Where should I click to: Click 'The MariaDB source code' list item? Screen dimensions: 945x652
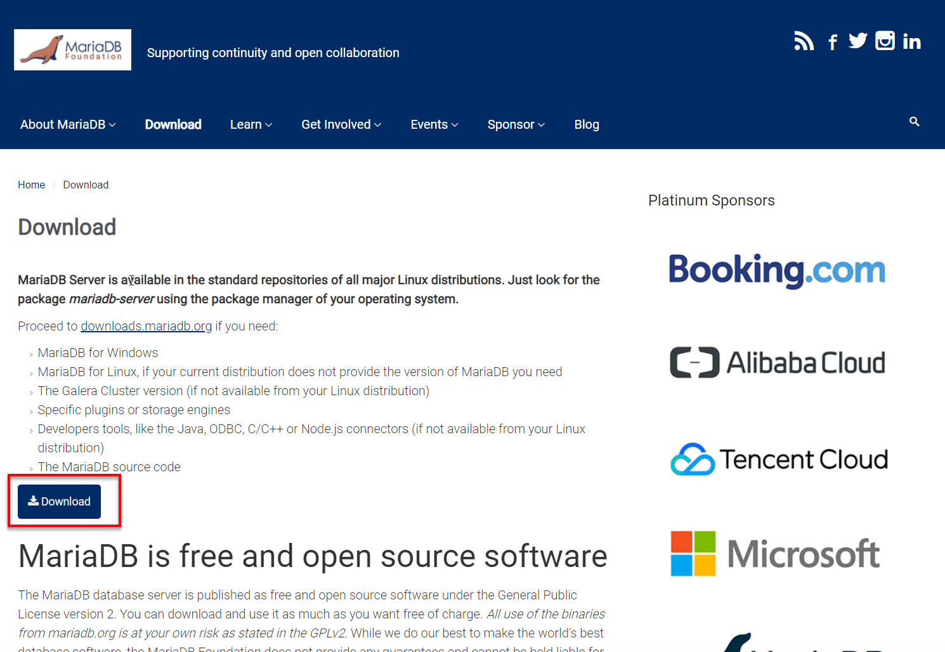[109, 467]
